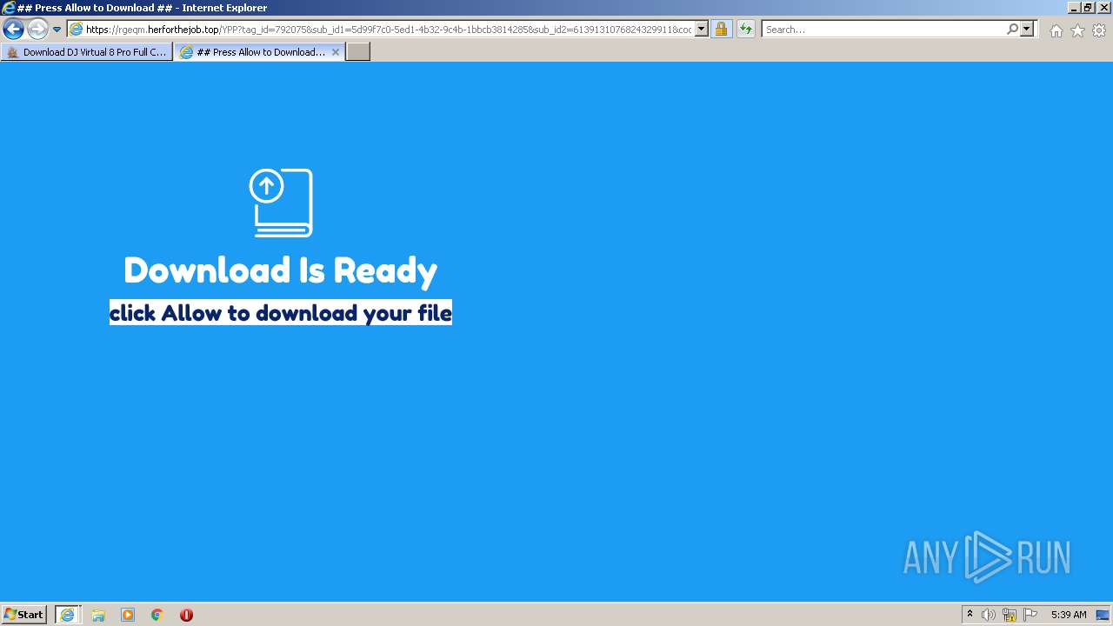
Task: Minimize the Internet Explorer window
Action: 1074,8
